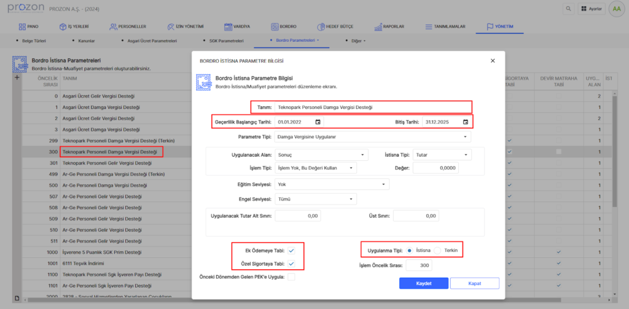Open the Uygulanacak Alan dropdown
This screenshot has height=309, width=629.
point(321,155)
